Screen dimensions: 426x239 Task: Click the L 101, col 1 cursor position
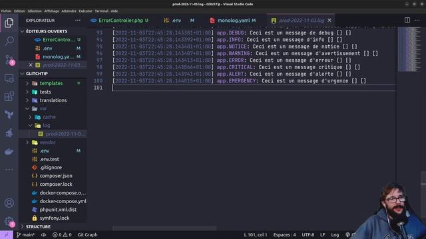(256, 234)
